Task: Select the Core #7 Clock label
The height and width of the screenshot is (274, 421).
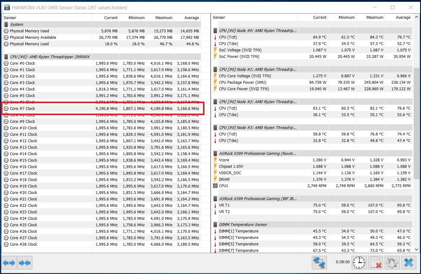Action: pos(23,108)
